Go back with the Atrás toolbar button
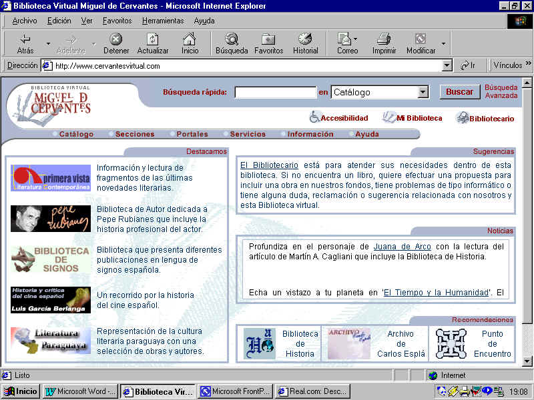The width and height of the screenshot is (534, 400). coord(25,44)
